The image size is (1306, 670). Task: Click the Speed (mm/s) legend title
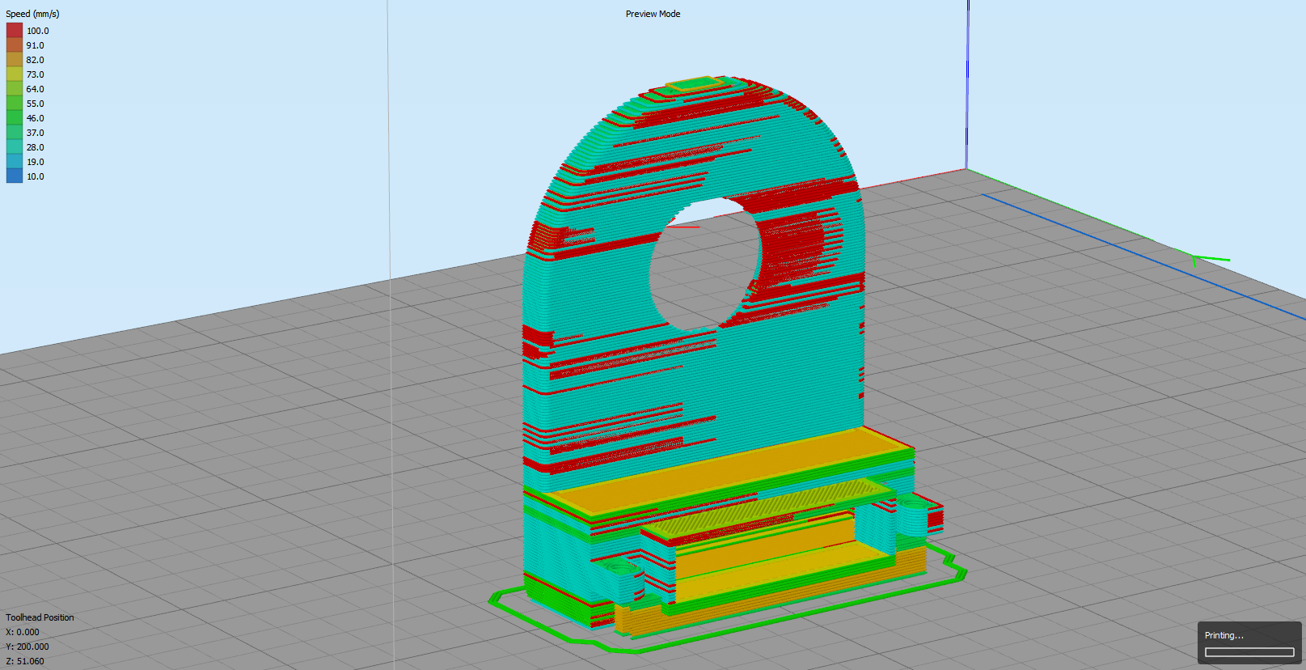click(32, 14)
